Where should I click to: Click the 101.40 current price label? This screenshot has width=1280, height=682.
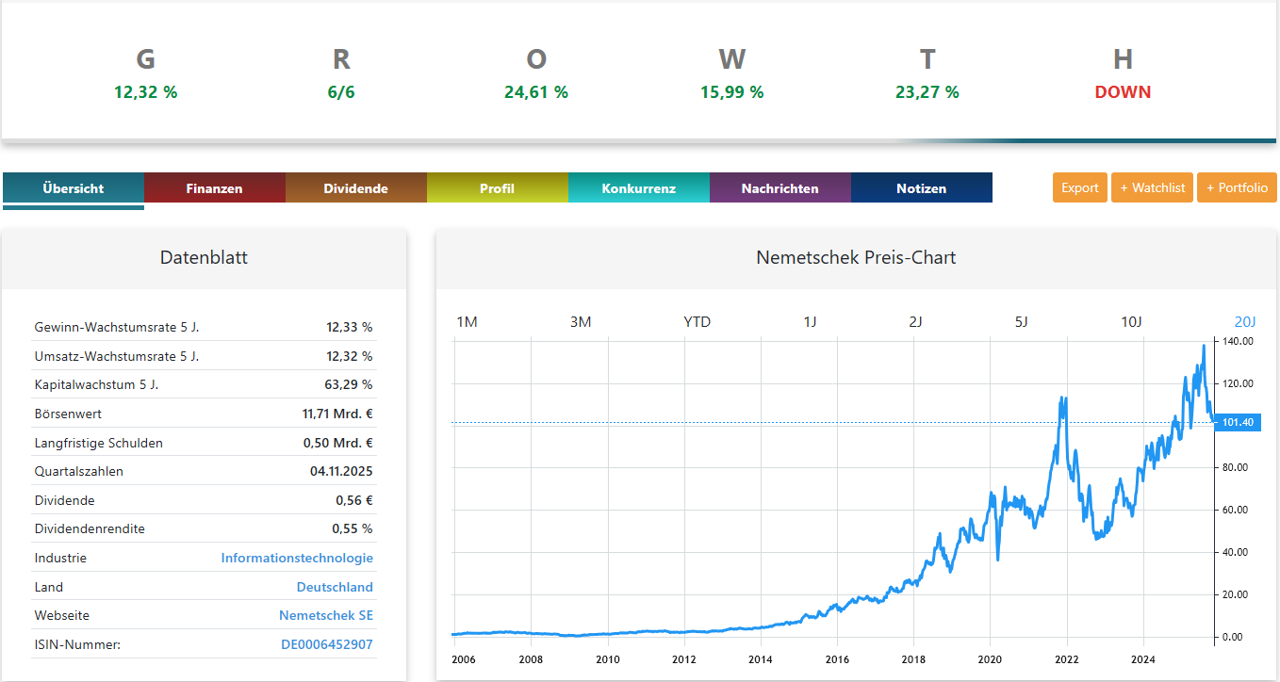(1237, 422)
